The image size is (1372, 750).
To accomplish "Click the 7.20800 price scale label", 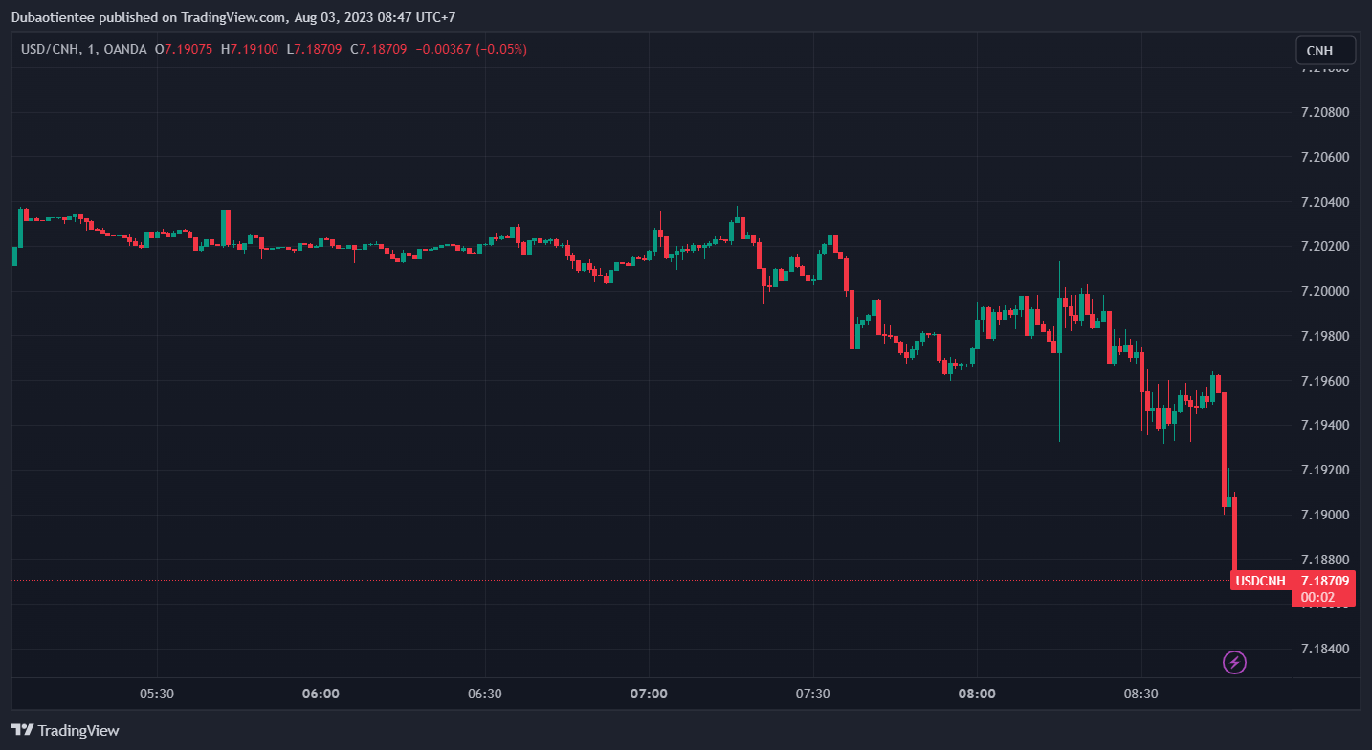I will click(x=1325, y=112).
